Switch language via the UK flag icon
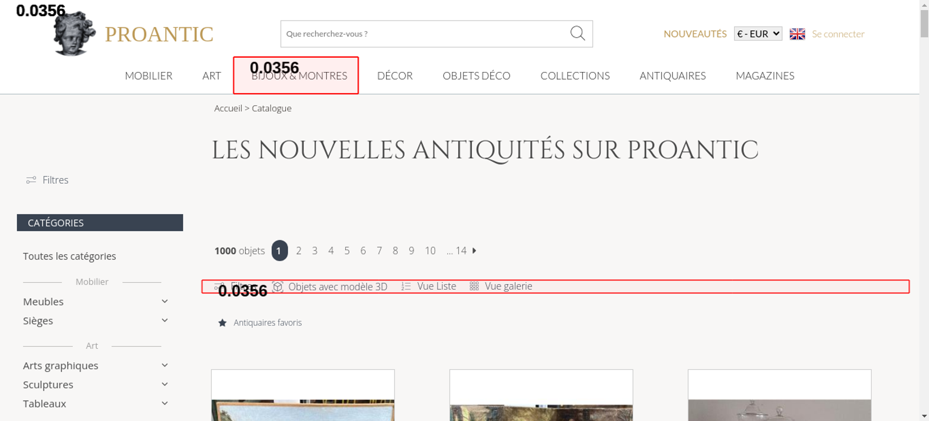 [797, 34]
